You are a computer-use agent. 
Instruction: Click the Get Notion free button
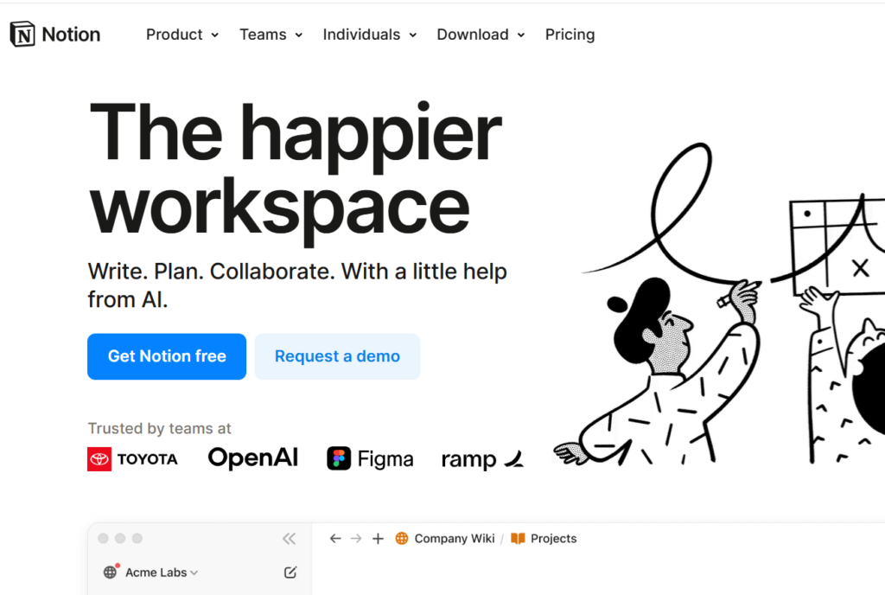point(167,356)
